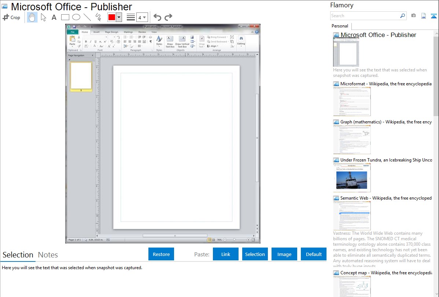
Task: Open Concept map - Wikipedia snapshot title
Action: click(386, 272)
